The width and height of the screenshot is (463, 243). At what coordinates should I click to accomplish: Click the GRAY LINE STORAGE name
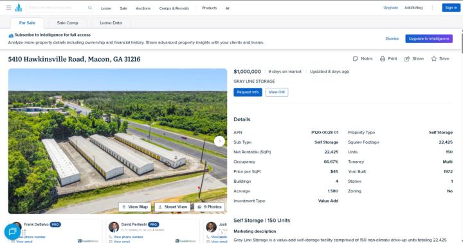(254, 81)
